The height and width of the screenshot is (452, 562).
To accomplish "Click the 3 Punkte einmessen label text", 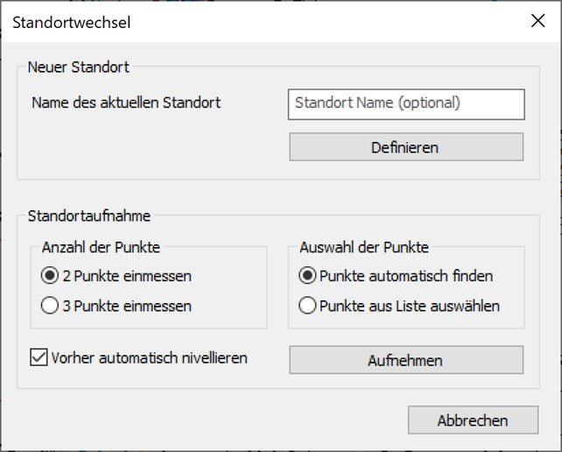I will pos(127,307).
